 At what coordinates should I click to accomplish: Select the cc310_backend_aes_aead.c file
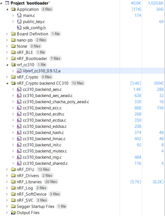[48, 96]
